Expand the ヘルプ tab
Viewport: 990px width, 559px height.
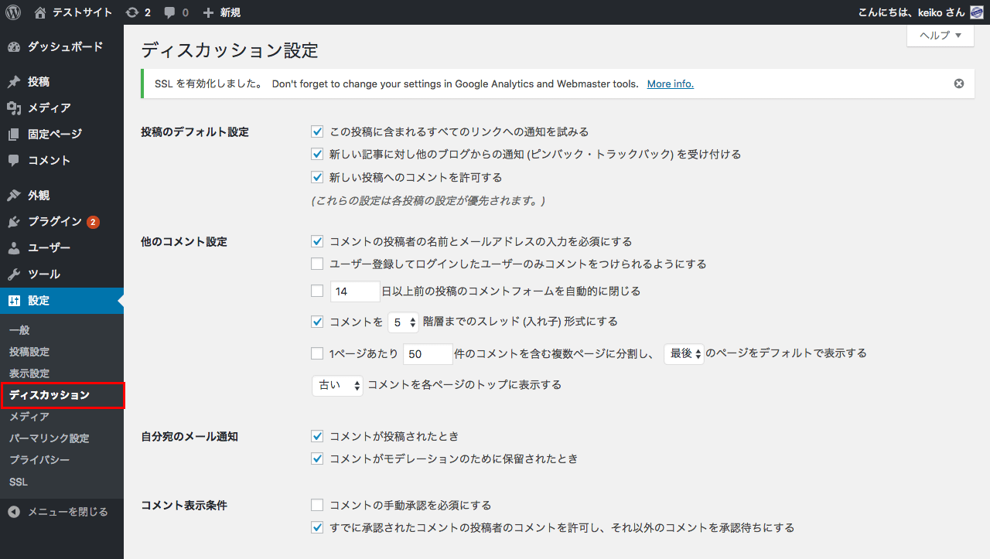click(940, 36)
